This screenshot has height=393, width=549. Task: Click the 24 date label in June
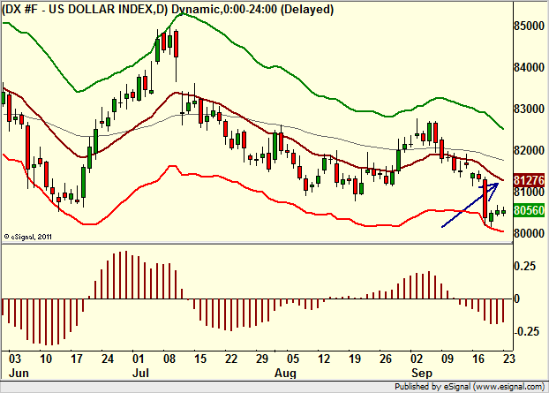(107, 359)
